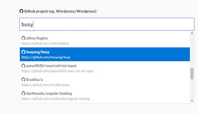The width and height of the screenshot is (198, 114).
Task: Click the GitHub icon beside darthwade/angular-loading
Action: pyautogui.click(x=24, y=93)
